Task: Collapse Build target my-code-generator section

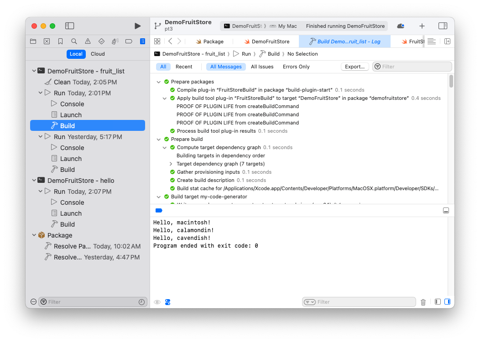Action: tap(159, 197)
